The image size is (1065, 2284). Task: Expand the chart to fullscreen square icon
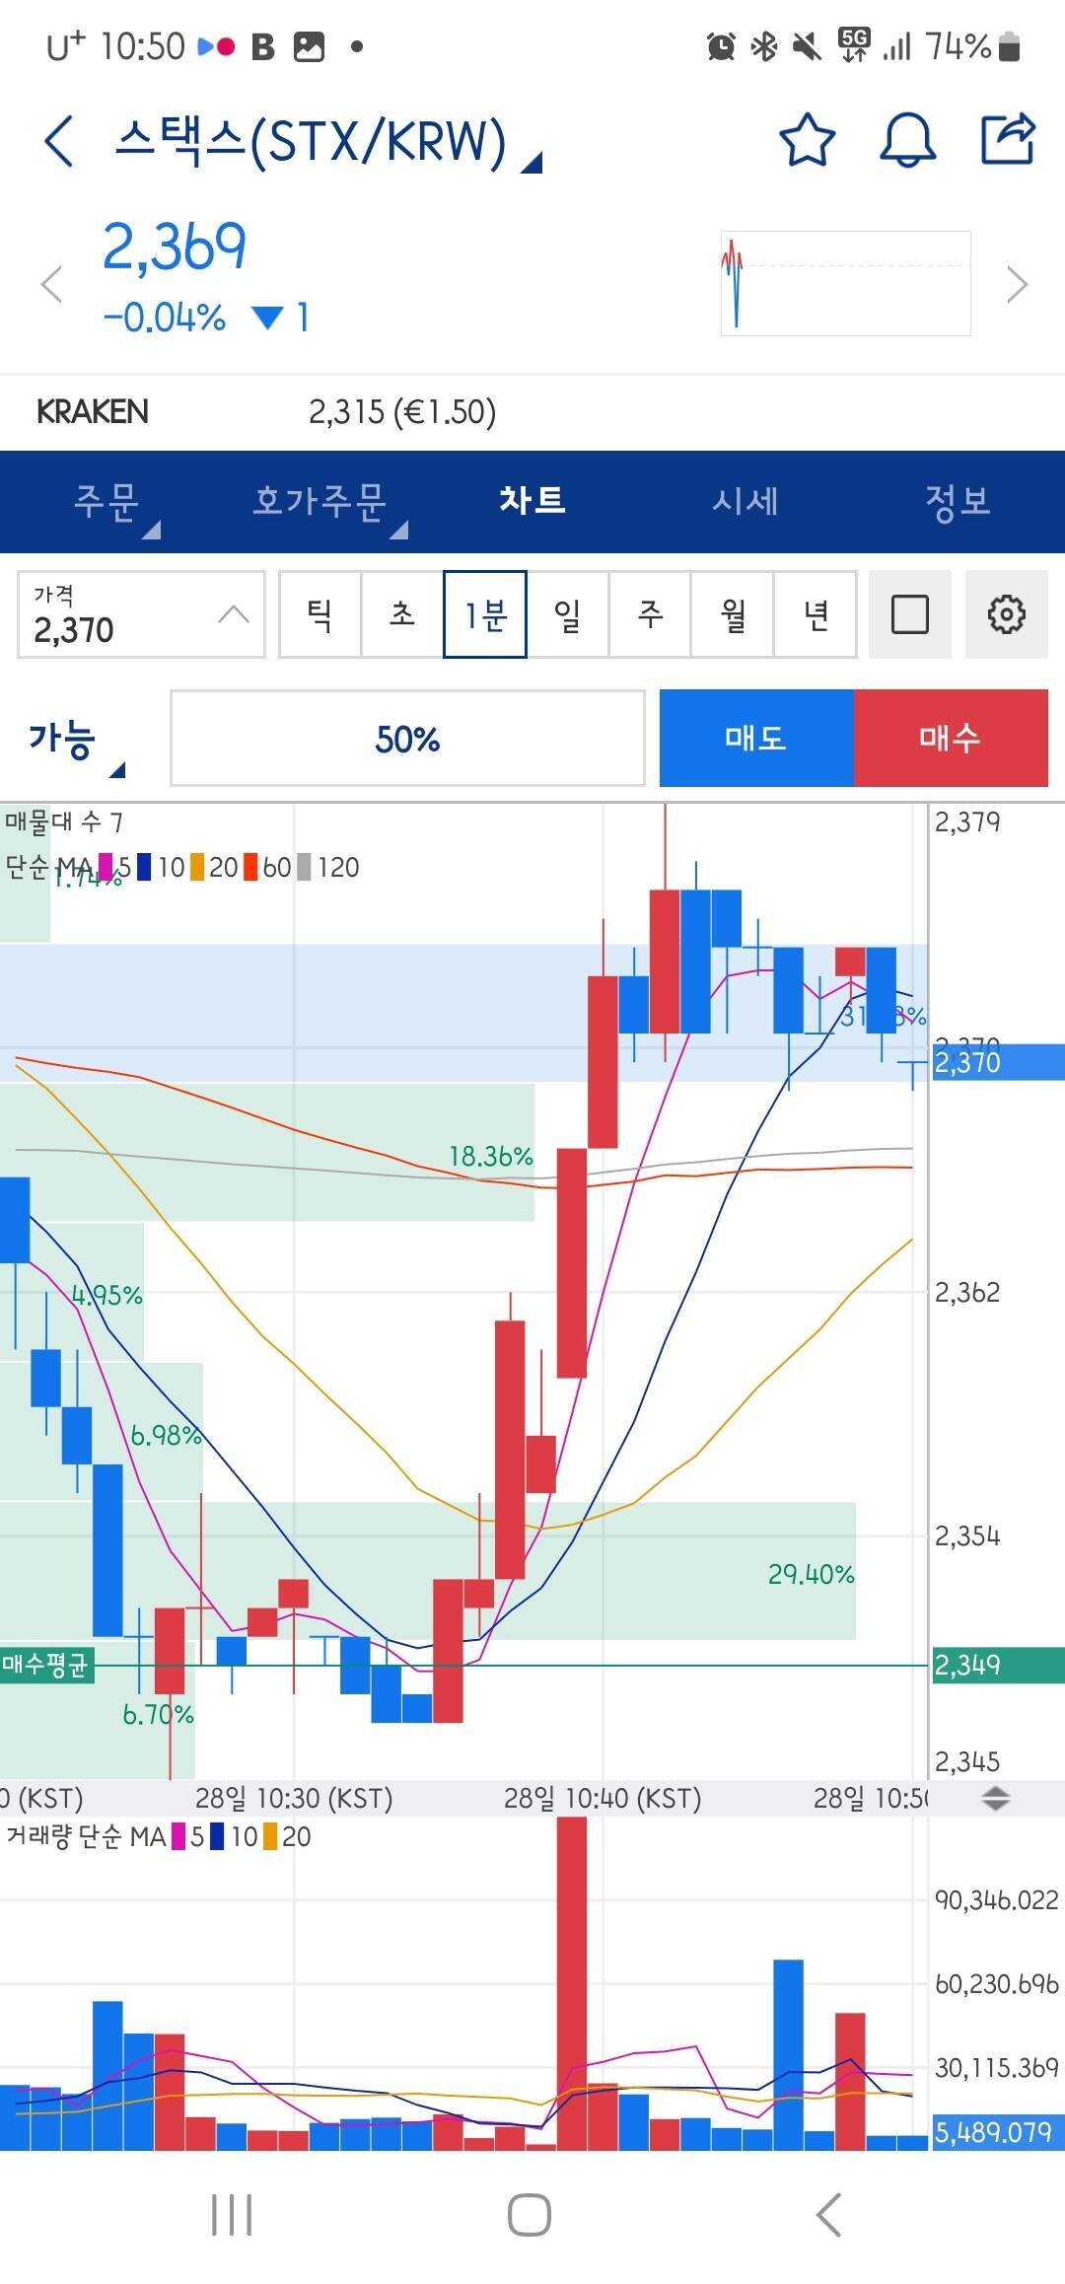coord(909,614)
